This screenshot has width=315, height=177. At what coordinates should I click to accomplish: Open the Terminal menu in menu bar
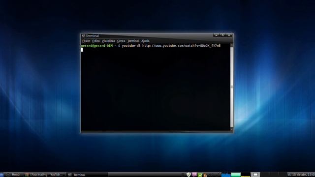(x=133, y=41)
